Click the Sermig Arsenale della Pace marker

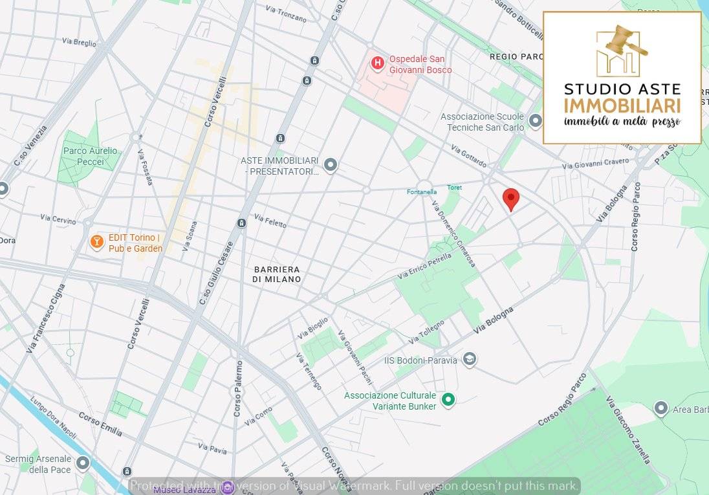[x=83, y=463]
